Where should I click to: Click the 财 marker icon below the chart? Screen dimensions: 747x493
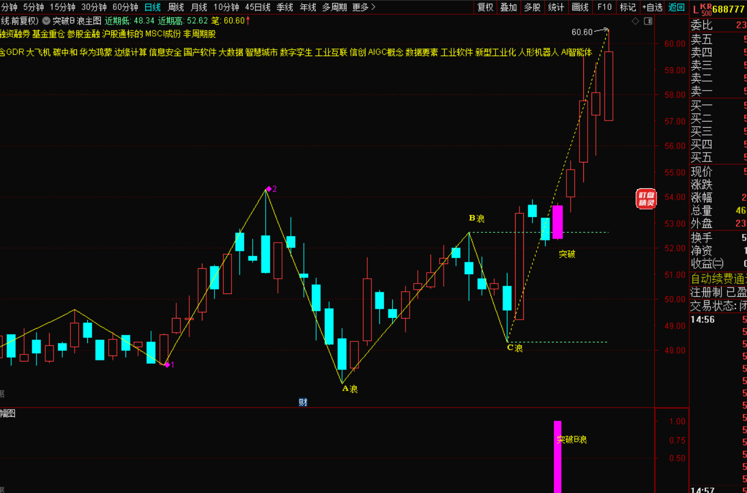(x=303, y=402)
